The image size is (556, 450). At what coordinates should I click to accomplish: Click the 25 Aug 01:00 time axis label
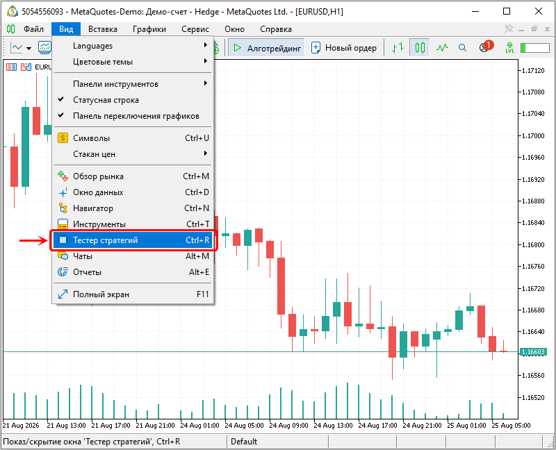[466, 425]
